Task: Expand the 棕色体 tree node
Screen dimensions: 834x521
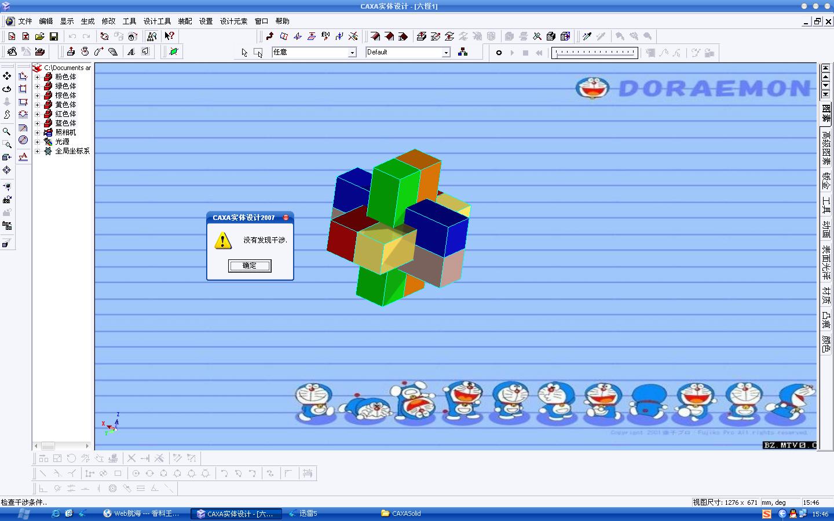Action: (37, 96)
